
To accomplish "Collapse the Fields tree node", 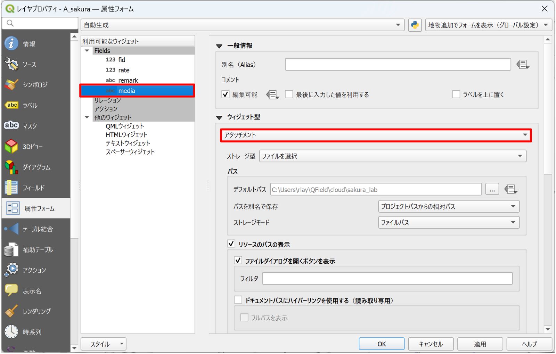I will (87, 51).
